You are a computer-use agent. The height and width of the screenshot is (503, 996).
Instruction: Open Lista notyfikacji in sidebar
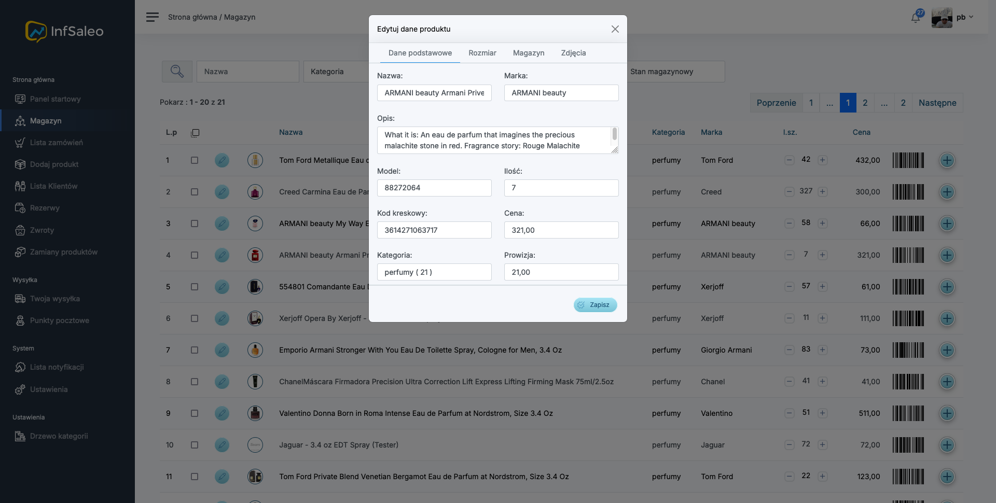(x=57, y=367)
